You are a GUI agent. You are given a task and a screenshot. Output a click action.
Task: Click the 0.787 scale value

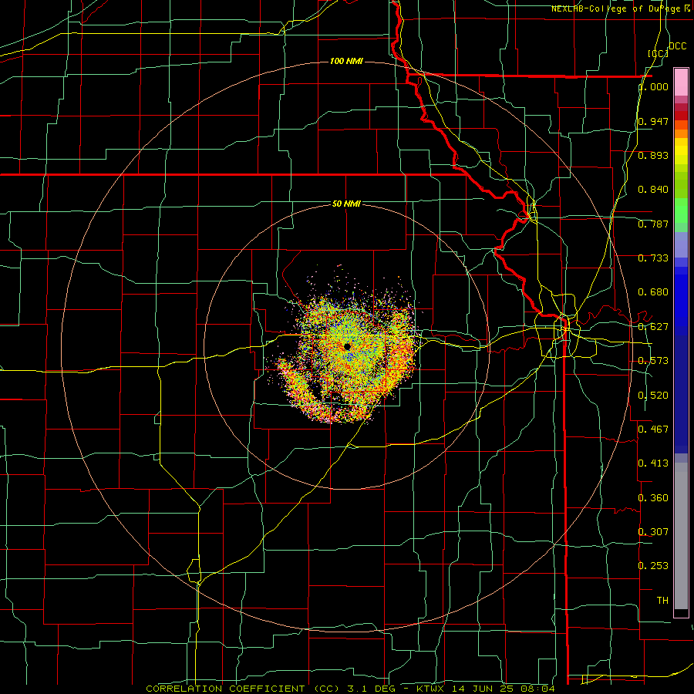[653, 224]
